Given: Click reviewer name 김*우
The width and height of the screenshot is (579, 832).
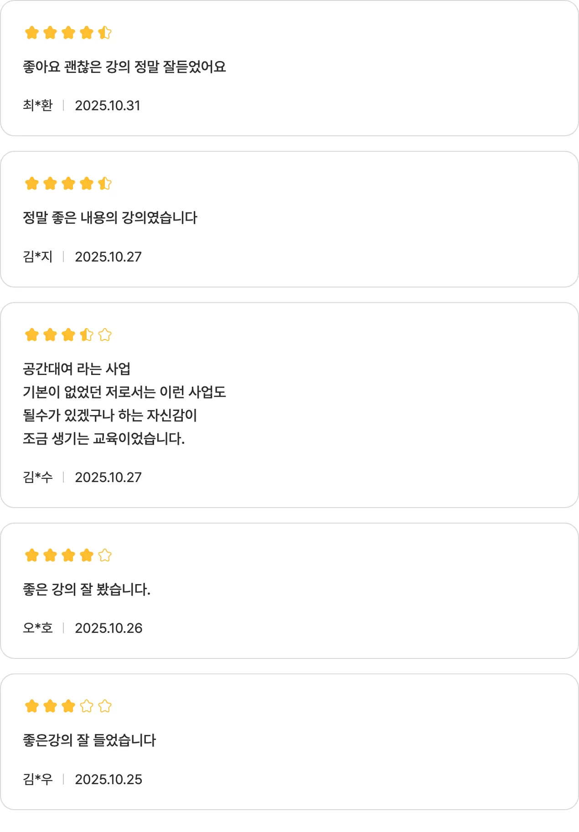Looking at the screenshot, I should pyautogui.click(x=38, y=780).
